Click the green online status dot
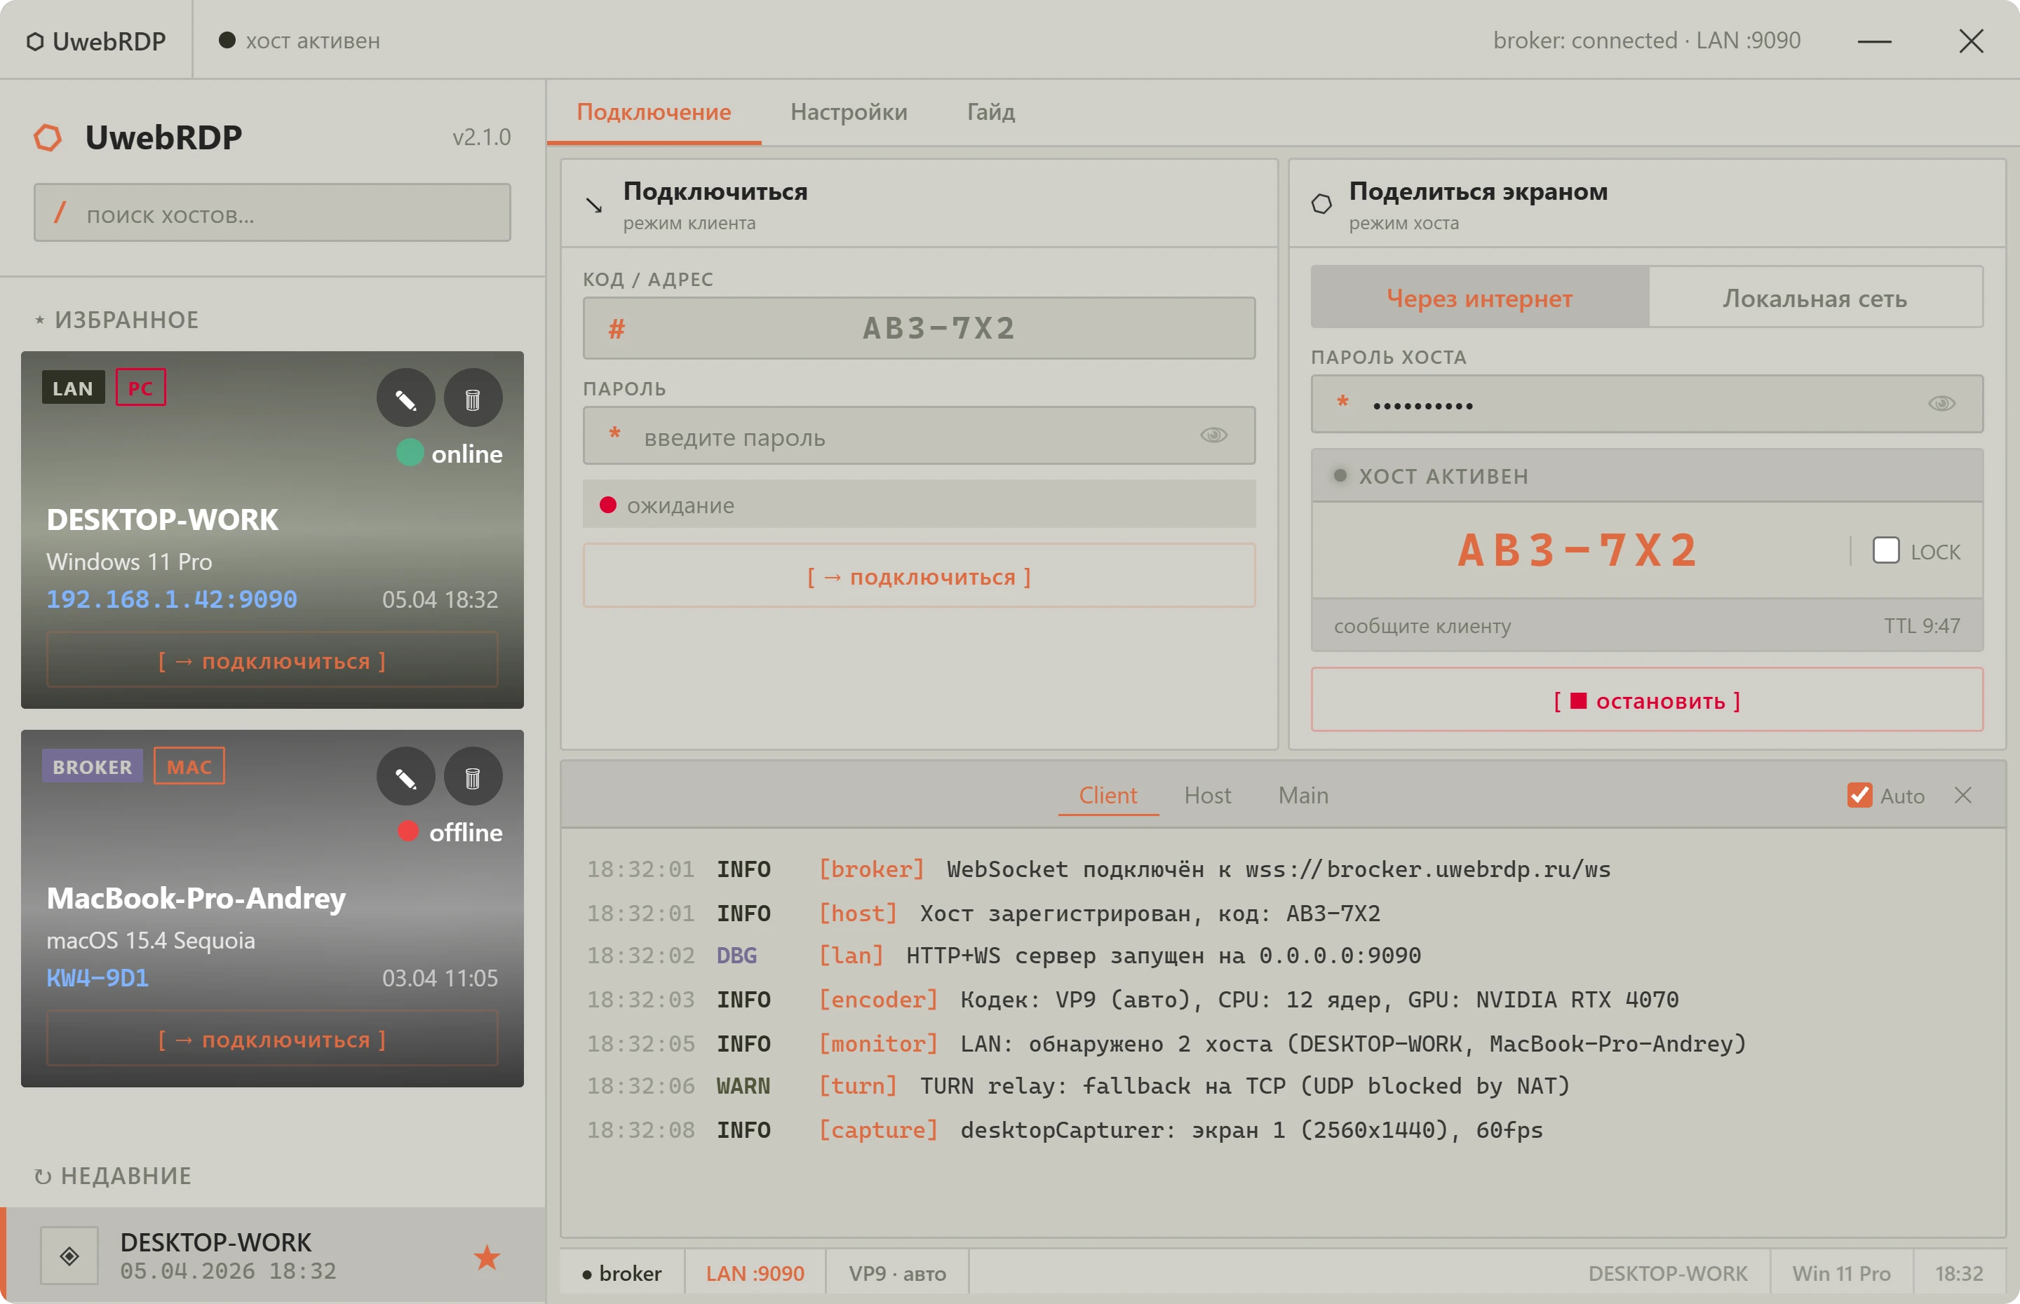 click(410, 453)
